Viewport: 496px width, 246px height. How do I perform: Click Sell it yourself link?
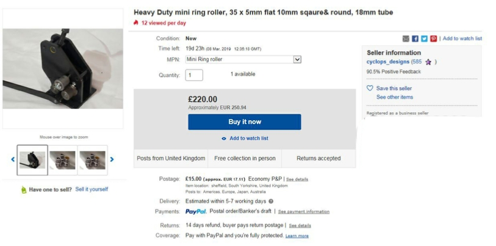coord(92,189)
